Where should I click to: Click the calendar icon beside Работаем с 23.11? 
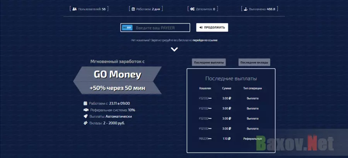[85, 103]
